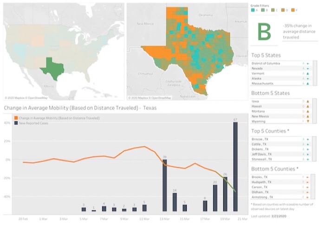Select Jeff Davis, TX in Top 5 Counties
Screen dimensions: 325x225
262,154
